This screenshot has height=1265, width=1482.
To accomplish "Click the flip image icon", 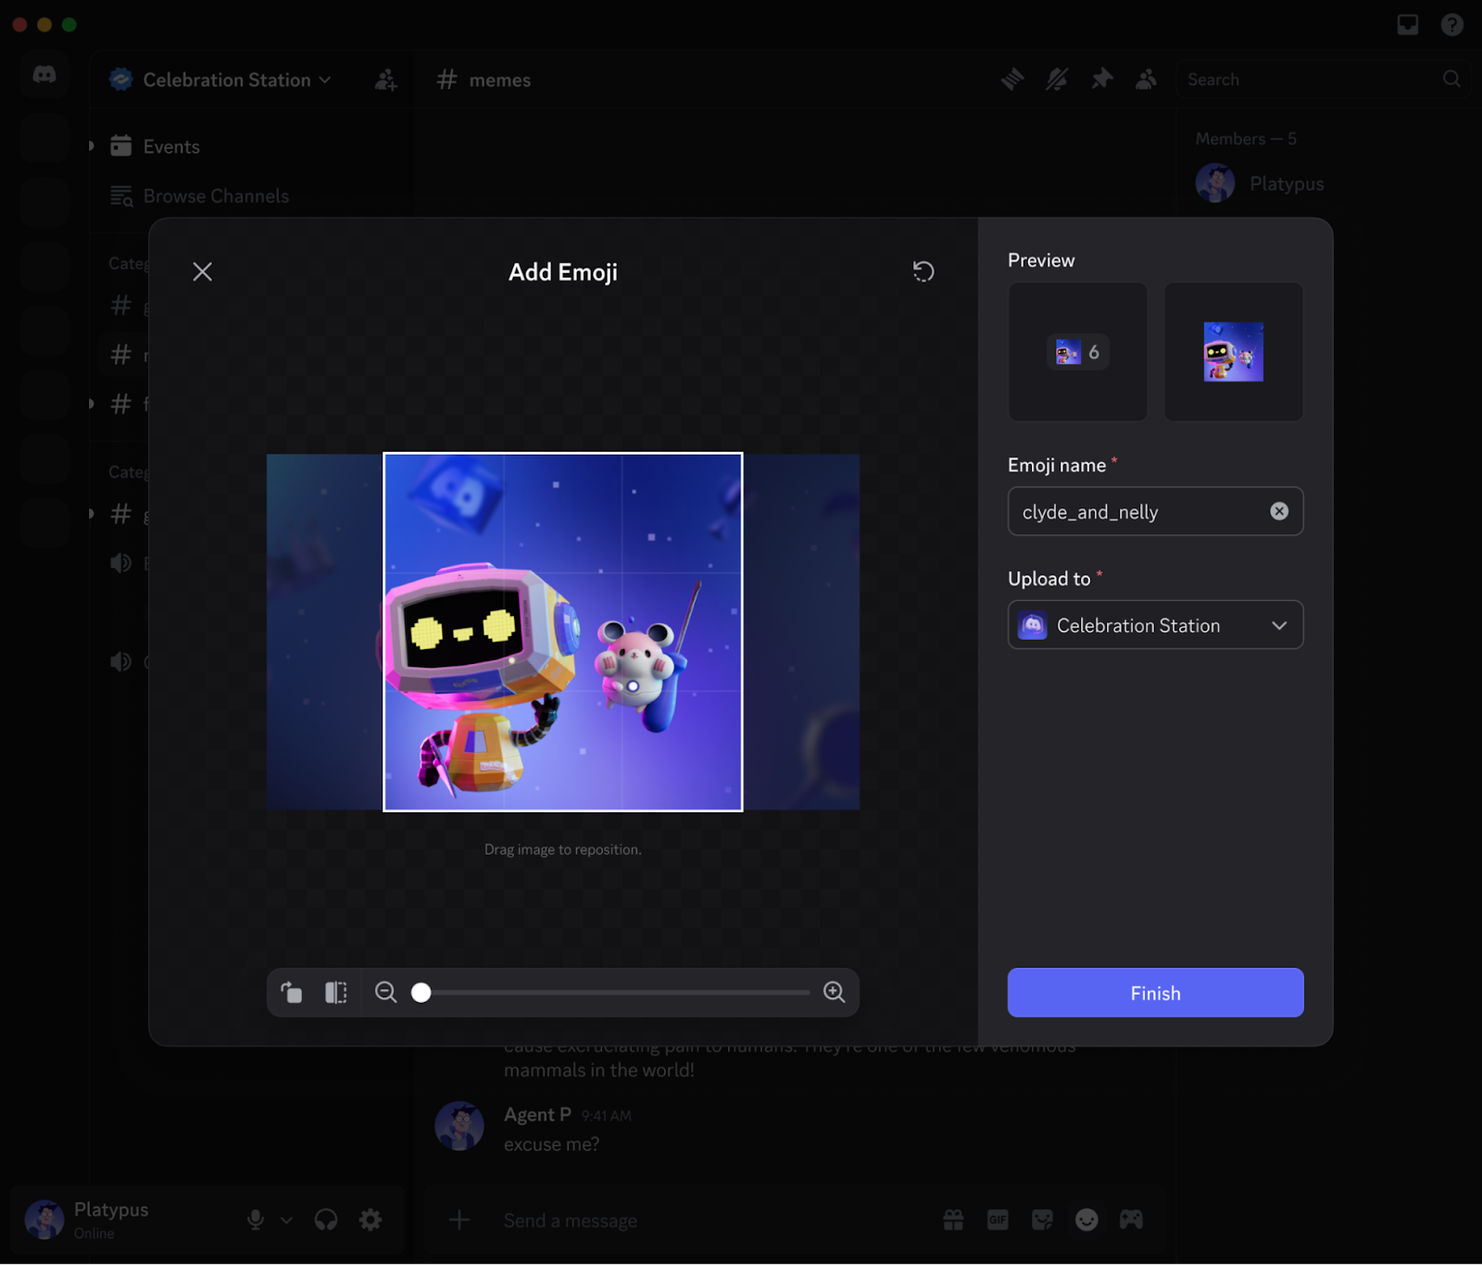I will click(x=335, y=992).
